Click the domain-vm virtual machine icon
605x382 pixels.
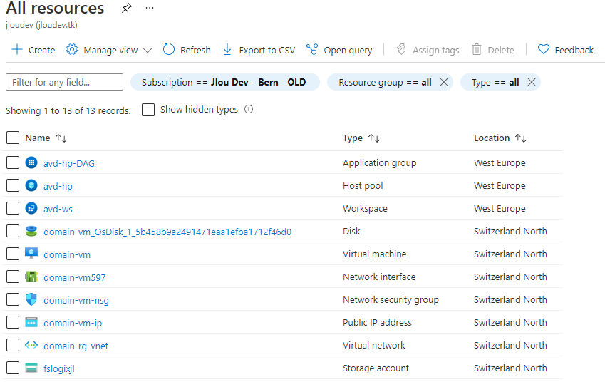tap(31, 254)
